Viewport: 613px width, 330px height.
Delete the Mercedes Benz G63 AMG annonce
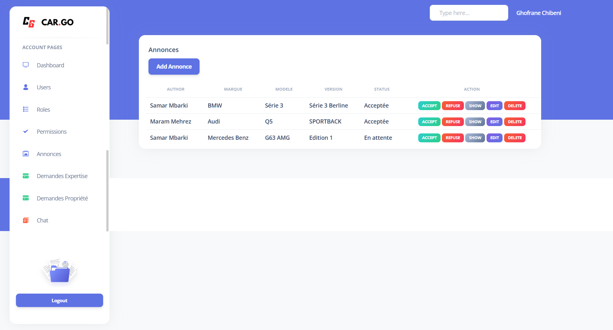pyautogui.click(x=515, y=138)
